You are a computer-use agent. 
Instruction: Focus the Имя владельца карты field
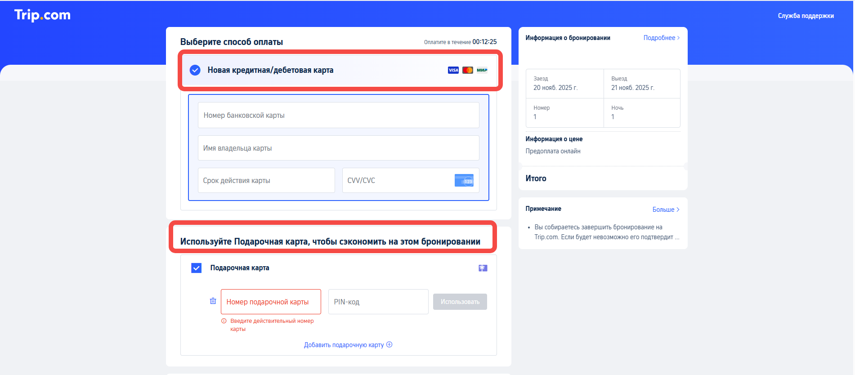tap(339, 148)
